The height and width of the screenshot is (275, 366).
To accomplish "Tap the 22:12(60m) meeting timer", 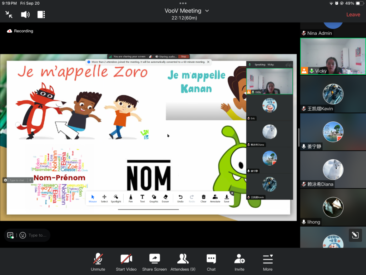I will coord(184,18).
